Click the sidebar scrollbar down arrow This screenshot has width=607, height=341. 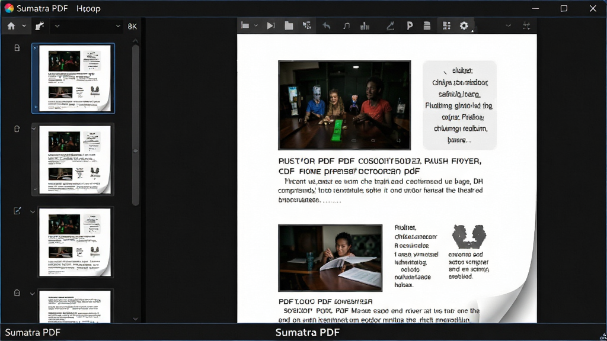(x=136, y=319)
